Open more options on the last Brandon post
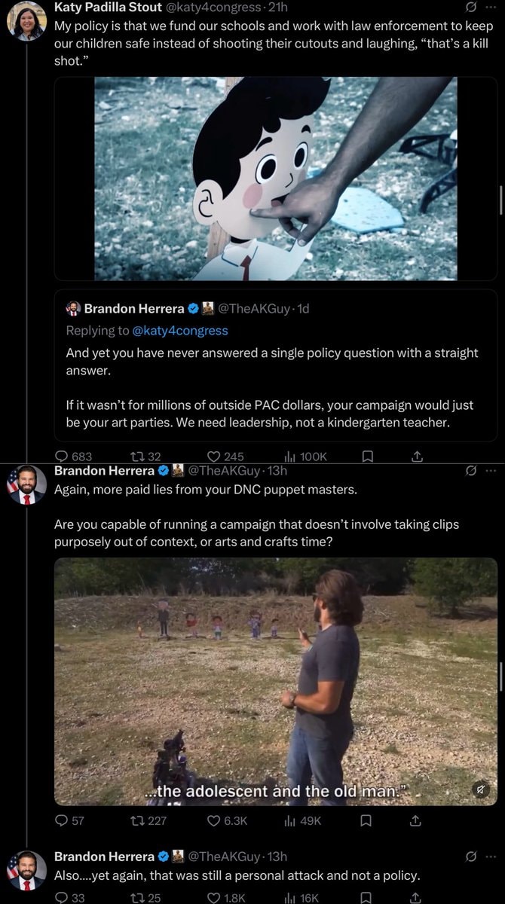The image size is (505, 904). 491,857
